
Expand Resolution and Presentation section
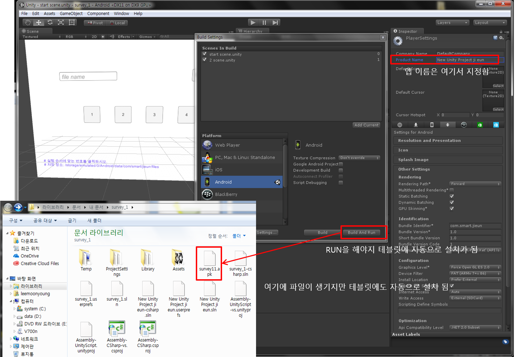tap(448, 140)
